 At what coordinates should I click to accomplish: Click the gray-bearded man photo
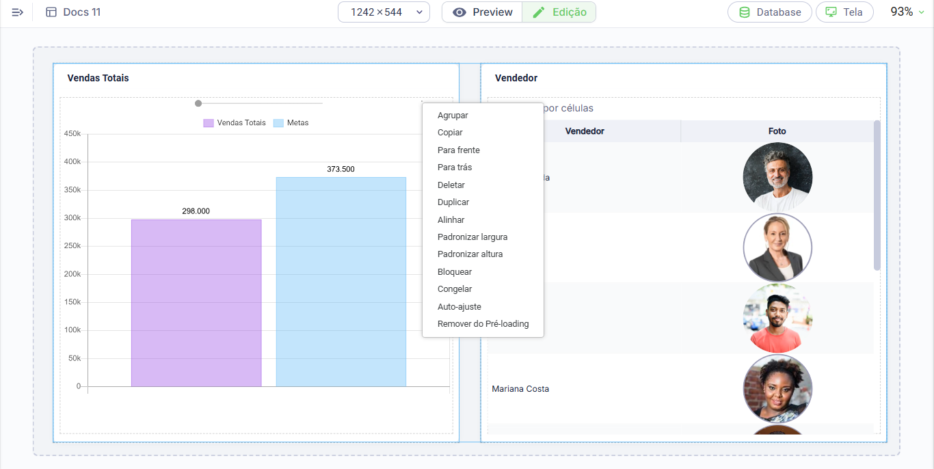[777, 177]
